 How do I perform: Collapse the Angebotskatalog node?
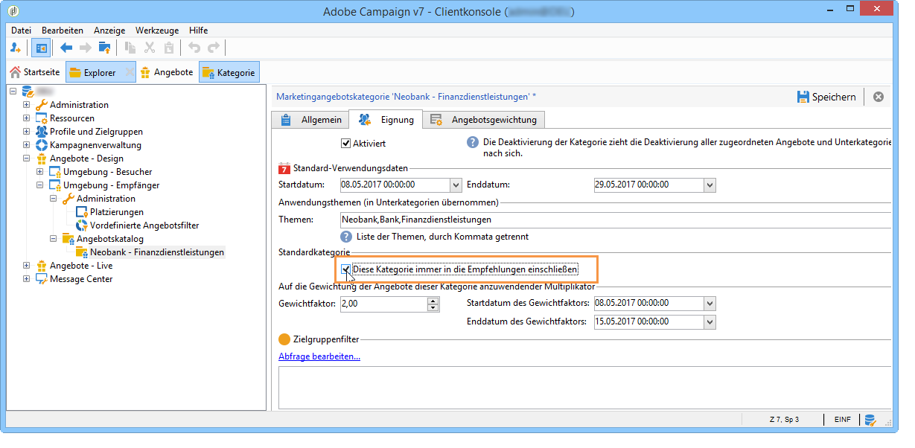[54, 239]
